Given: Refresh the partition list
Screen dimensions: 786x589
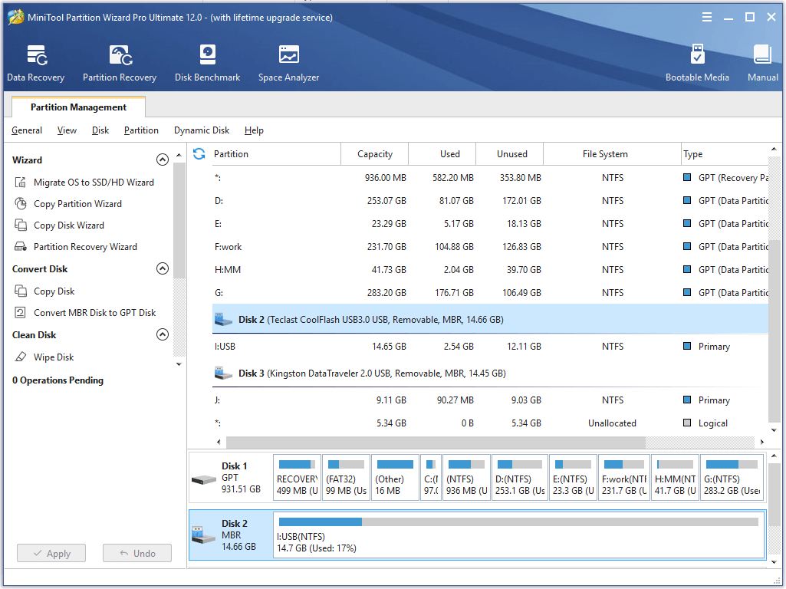Looking at the screenshot, I should [199, 154].
